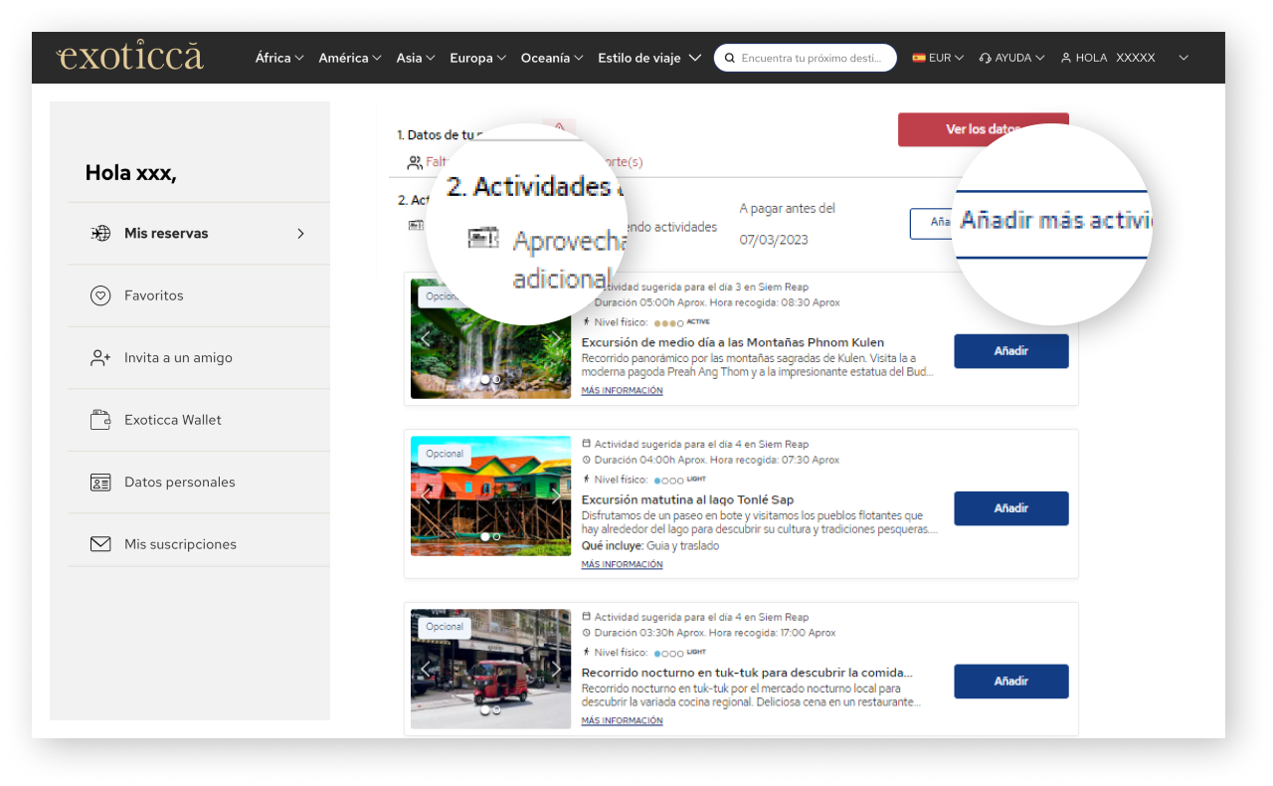The image size is (1273, 786).
Task: Open Datos personales
Action: pyautogui.click(x=198, y=483)
